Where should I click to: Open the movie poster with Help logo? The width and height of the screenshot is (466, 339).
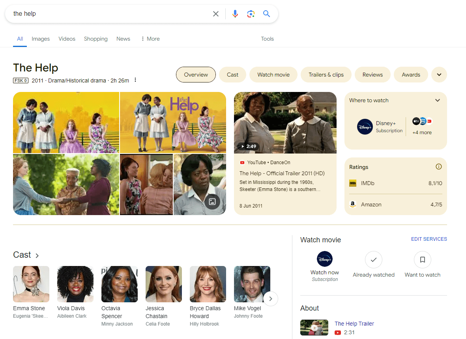[173, 122]
